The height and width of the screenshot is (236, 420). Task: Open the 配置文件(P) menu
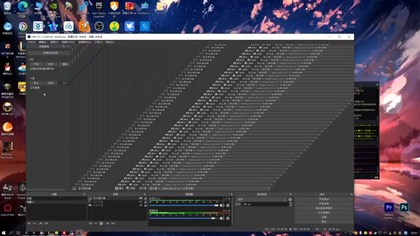[68, 42]
